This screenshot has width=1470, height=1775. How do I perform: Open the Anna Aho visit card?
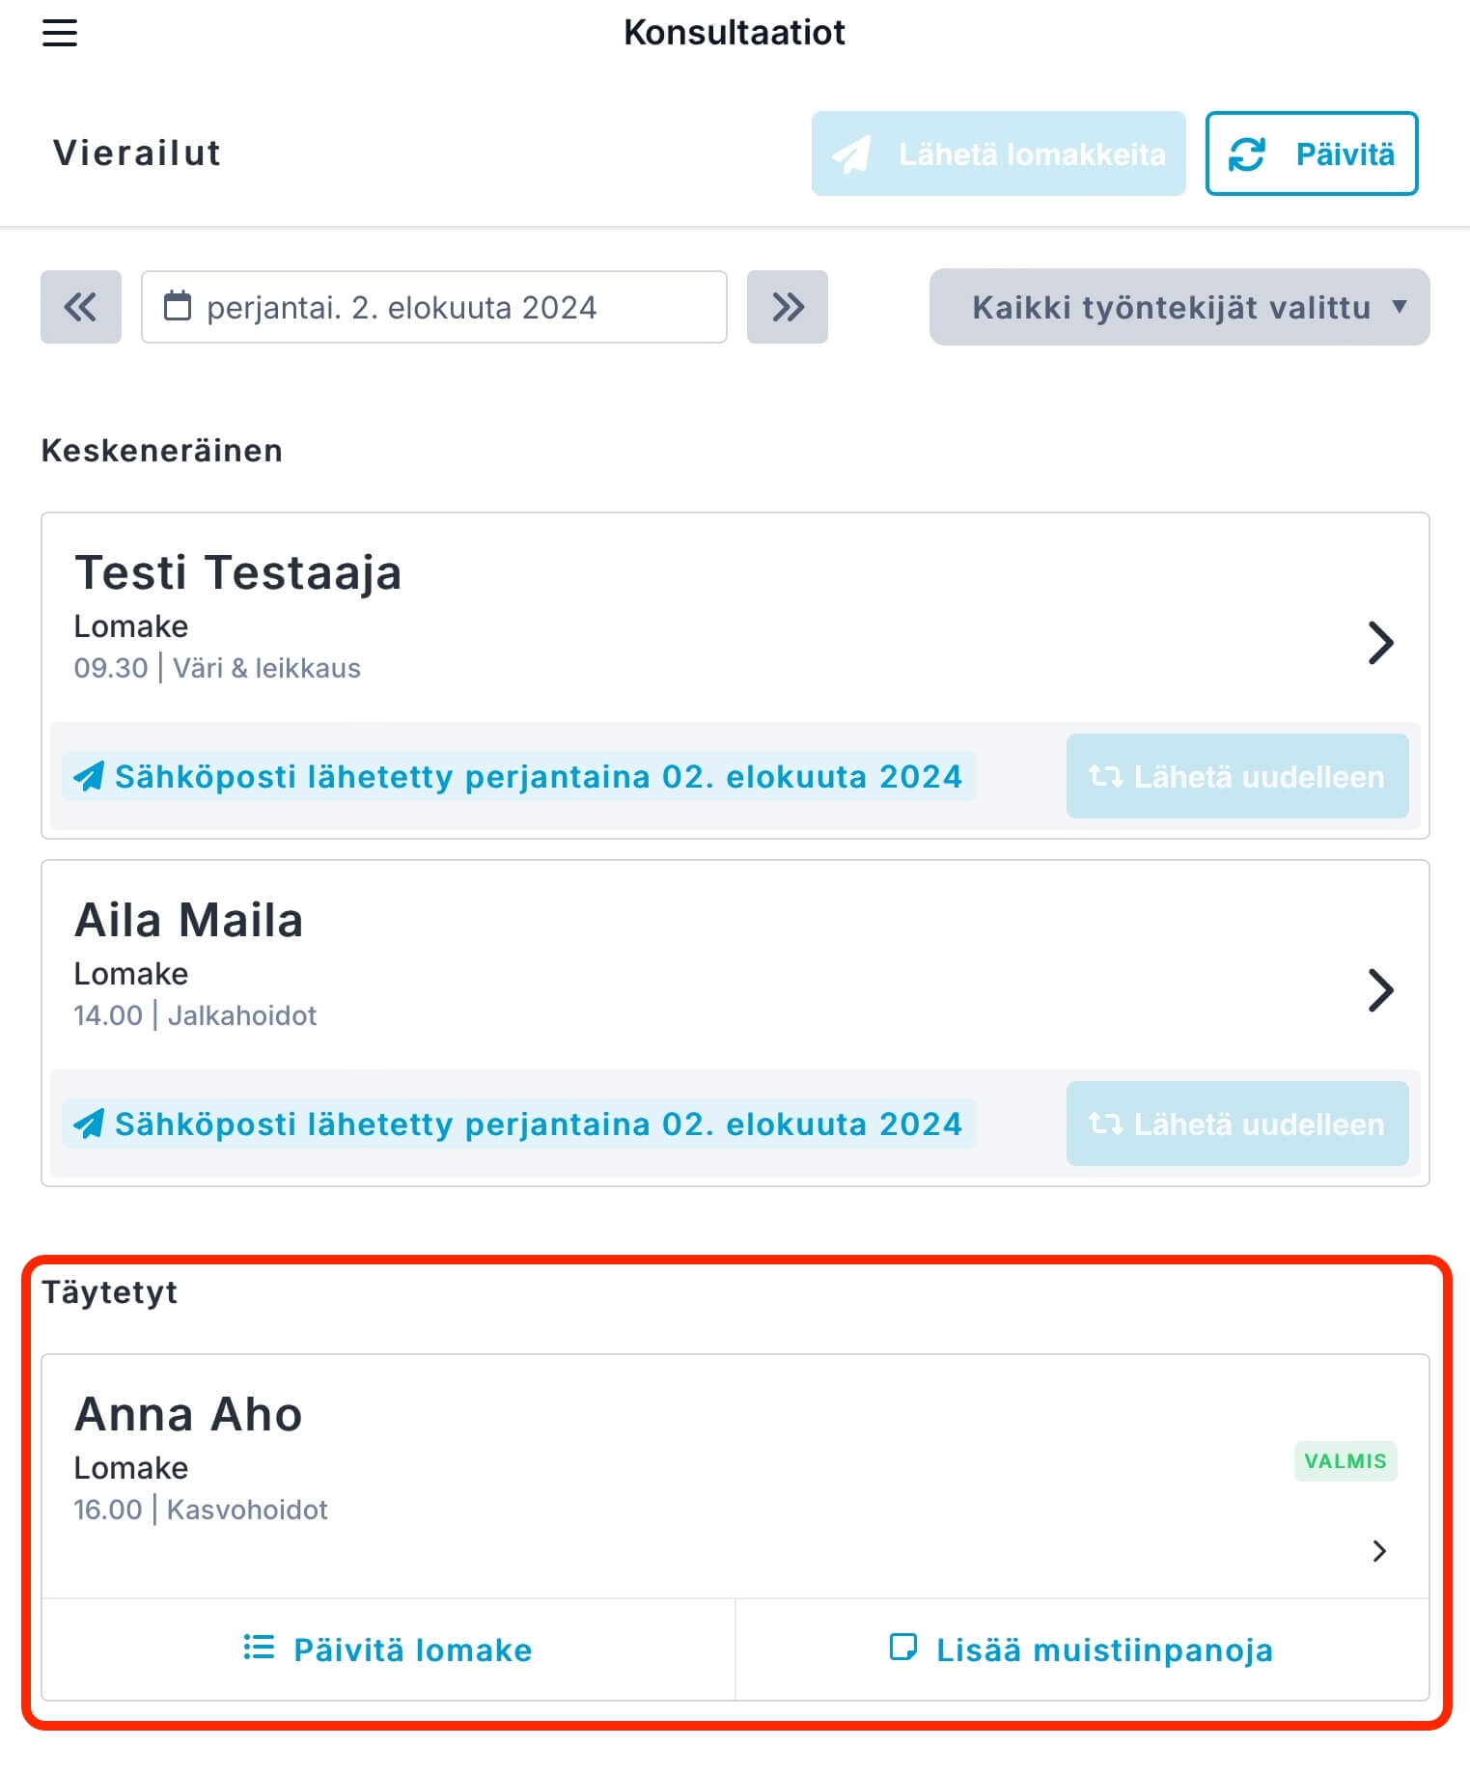tap(735, 1477)
